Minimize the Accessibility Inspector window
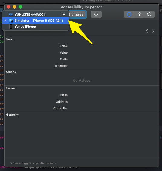The height and width of the screenshot is (171, 162). (x=15, y=7)
